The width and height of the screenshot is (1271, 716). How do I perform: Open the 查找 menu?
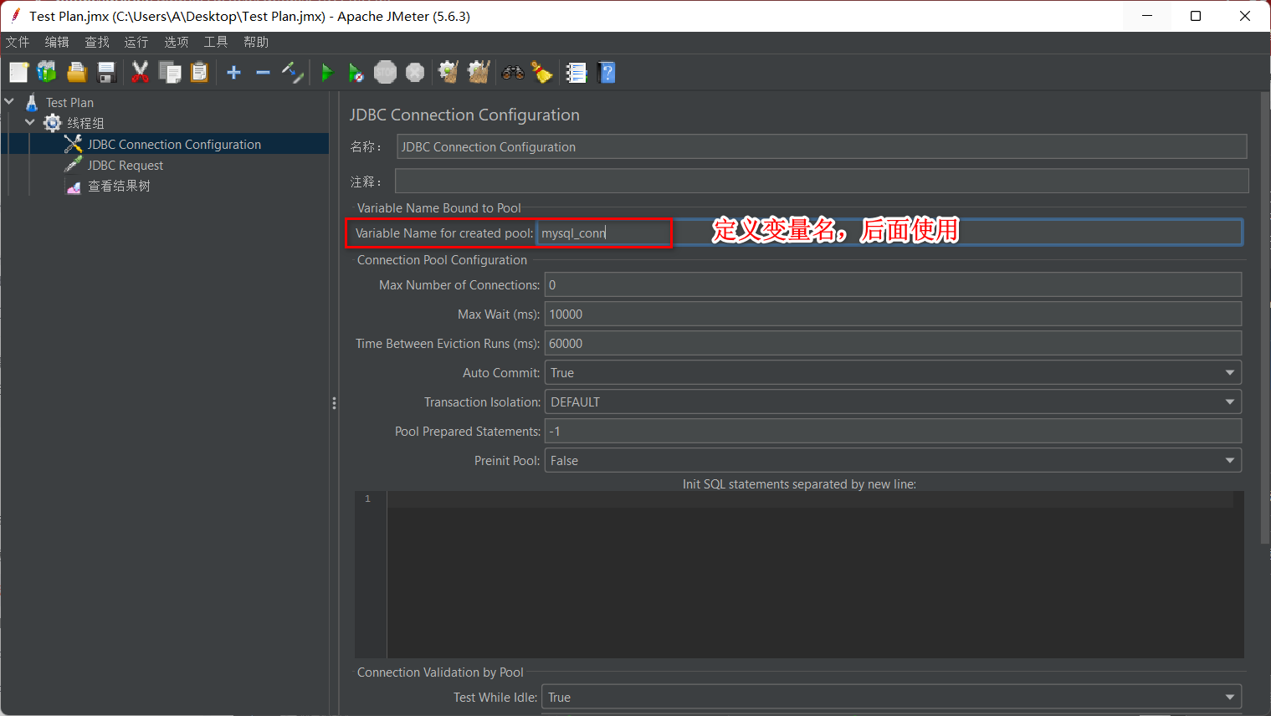click(x=97, y=42)
